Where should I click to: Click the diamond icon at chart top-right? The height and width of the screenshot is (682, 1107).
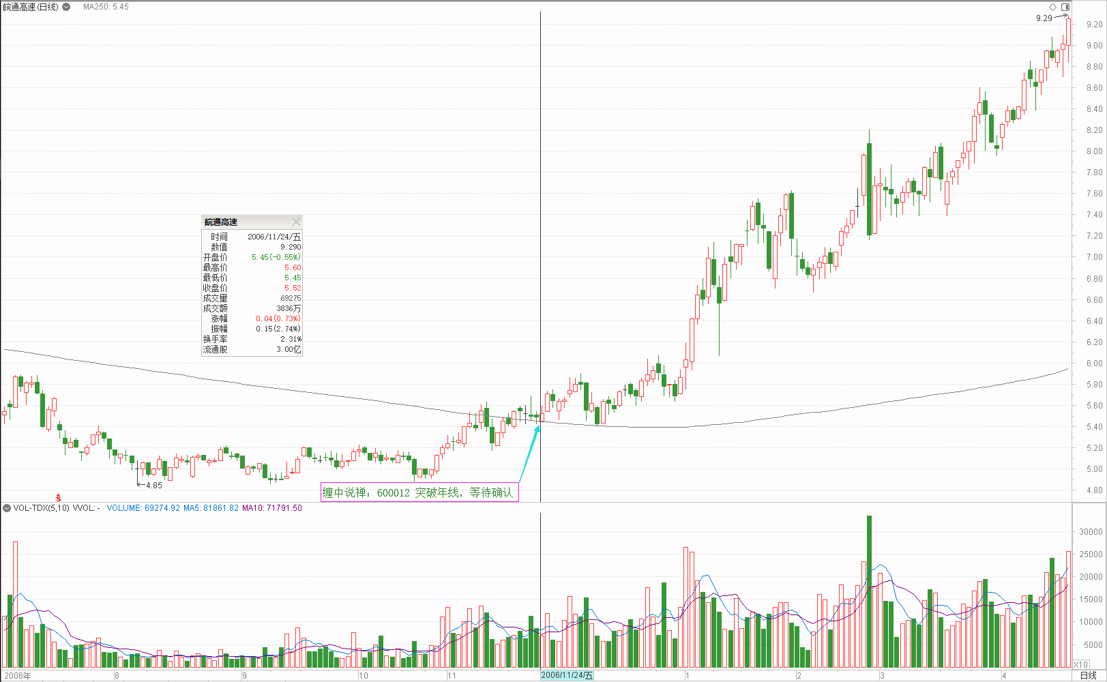pyautogui.click(x=1052, y=7)
